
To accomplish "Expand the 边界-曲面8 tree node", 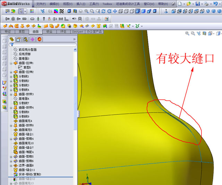I will [x=11, y=166].
